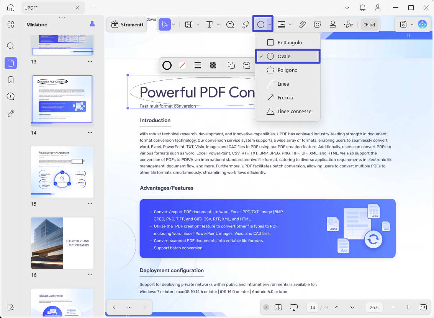
Task: Open the title bar chevron dropdown
Action: point(347,8)
